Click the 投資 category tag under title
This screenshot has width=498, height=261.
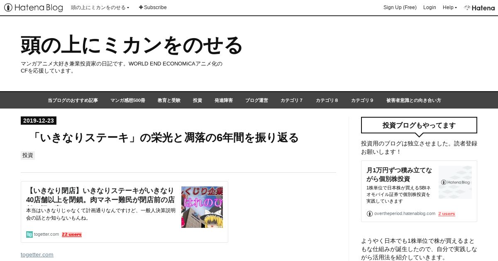click(28, 155)
